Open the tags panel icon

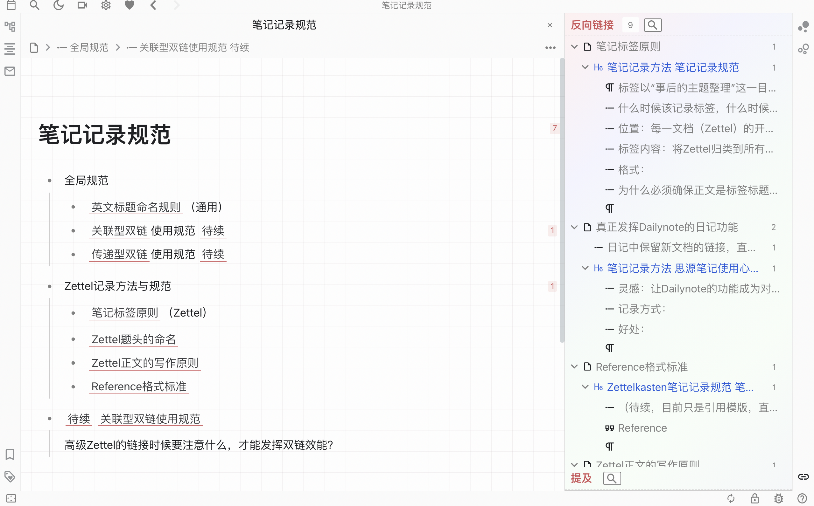click(x=10, y=476)
